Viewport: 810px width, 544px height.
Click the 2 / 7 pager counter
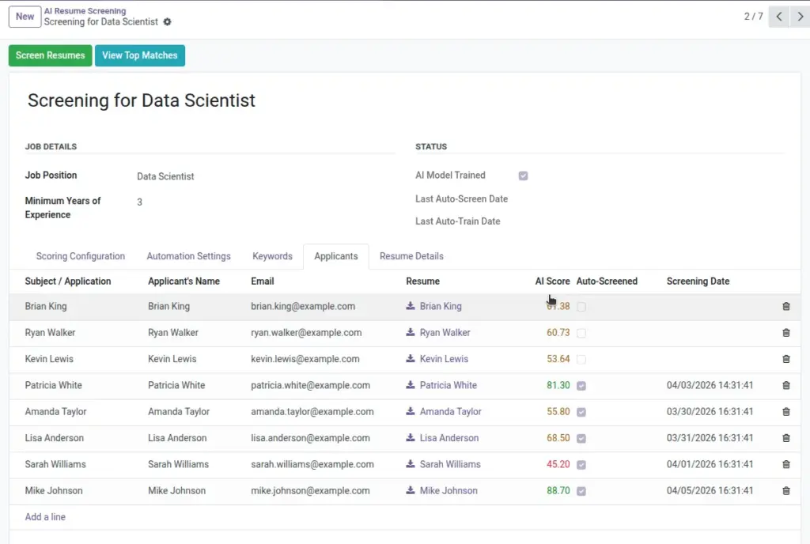point(753,17)
